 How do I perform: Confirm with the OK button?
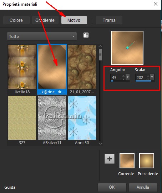[112, 187]
